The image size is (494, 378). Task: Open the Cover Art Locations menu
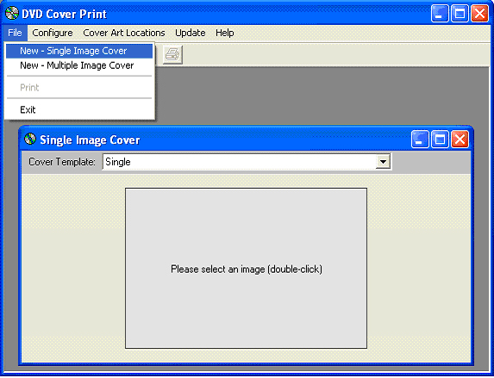click(124, 33)
